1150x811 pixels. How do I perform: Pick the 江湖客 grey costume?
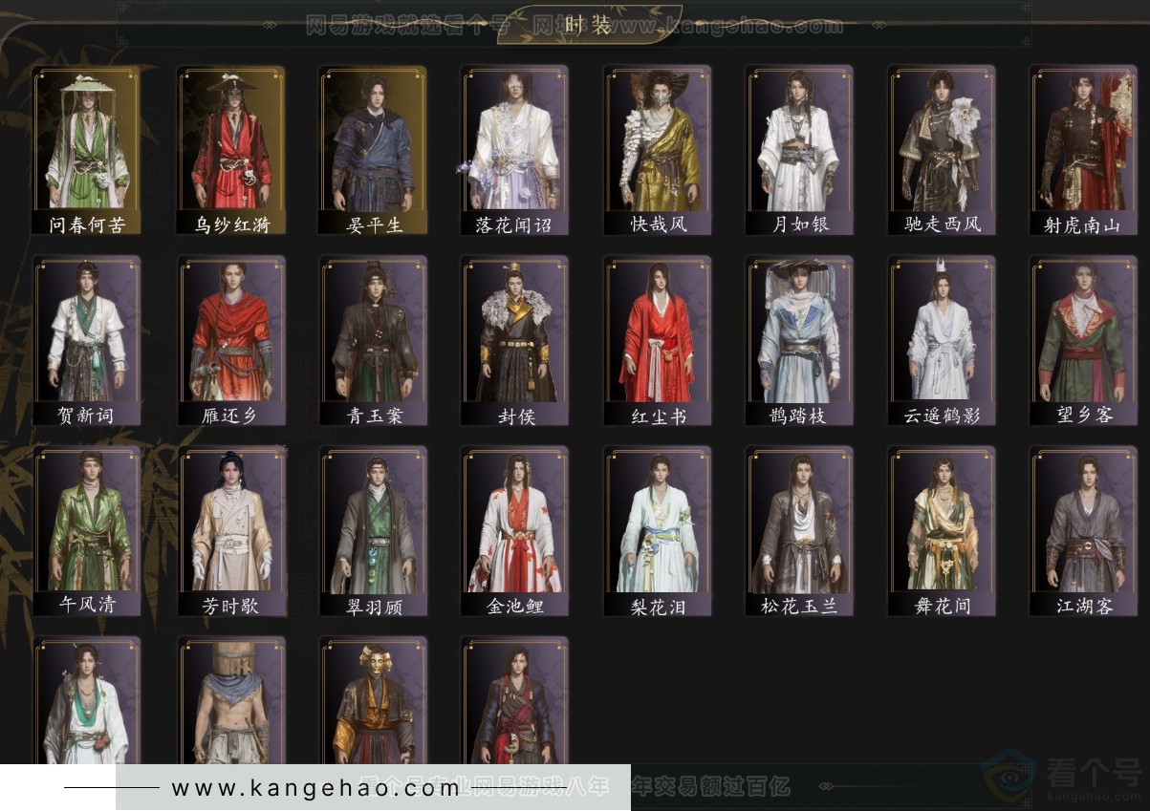click(x=1082, y=529)
